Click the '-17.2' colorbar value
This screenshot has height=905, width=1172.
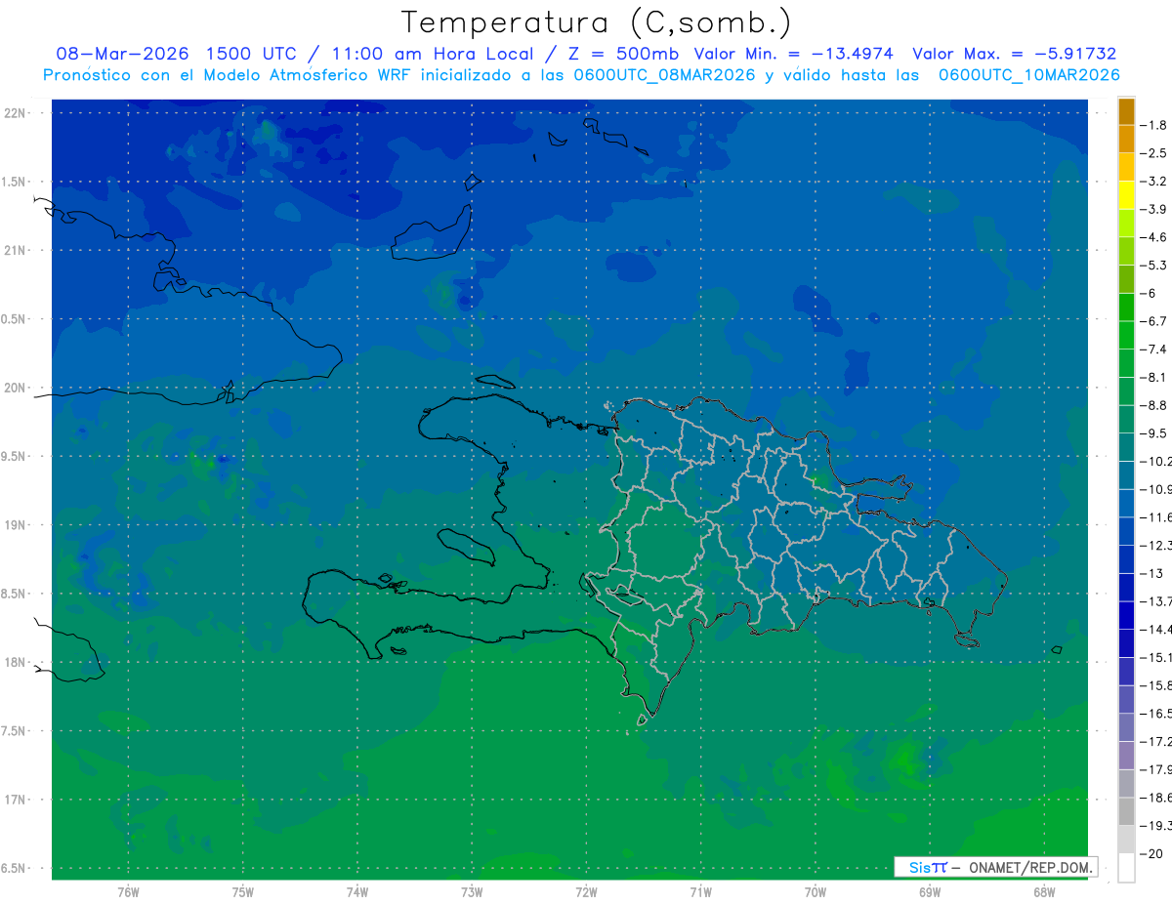tap(1156, 742)
